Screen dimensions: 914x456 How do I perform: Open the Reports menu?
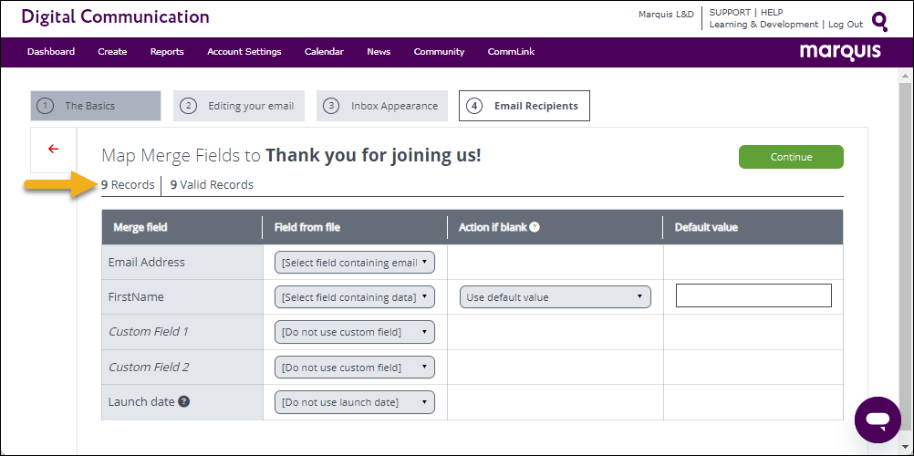click(x=167, y=52)
